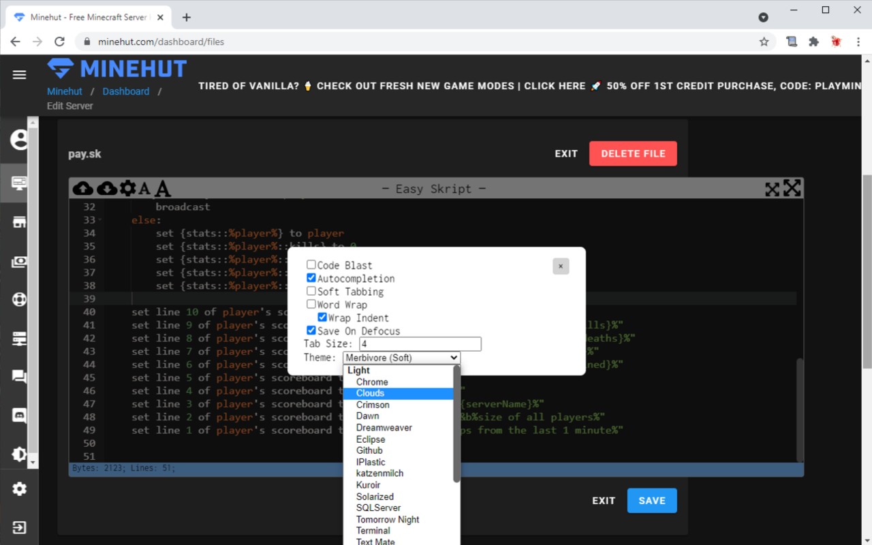Open the server network sidebar icon
This screenshot has height=545, width=872.
(x=19, y=339)
